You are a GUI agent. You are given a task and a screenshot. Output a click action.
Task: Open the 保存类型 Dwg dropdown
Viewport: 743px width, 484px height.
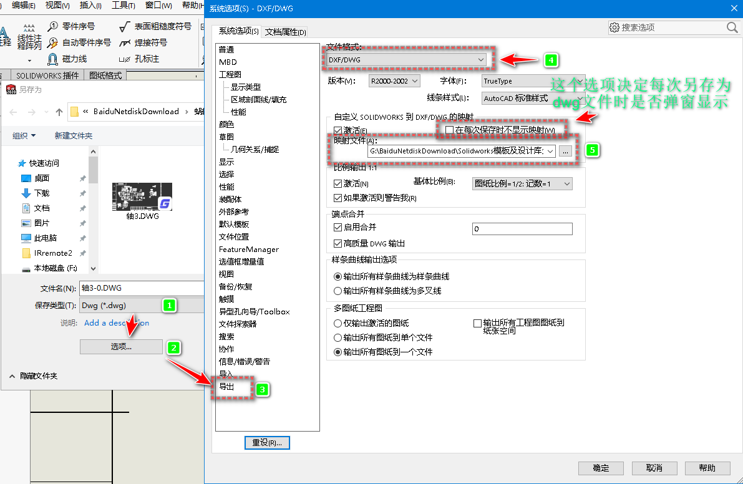click(x=142, y=306)
